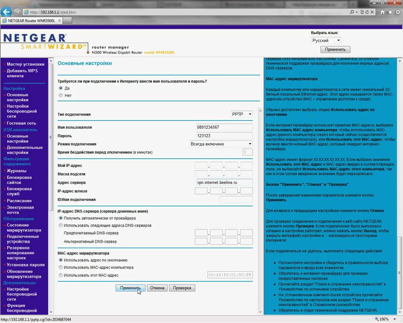Image resolution: width=403 pixels, height=323 pixels.
Task: Open the zoom level 100% dropdown arrow
Action: point(395,319)
